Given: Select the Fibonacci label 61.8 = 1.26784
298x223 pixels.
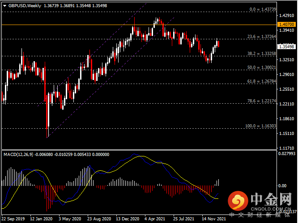Looking at the screenshot, I should pyautogui.click(x=261, y=81).
